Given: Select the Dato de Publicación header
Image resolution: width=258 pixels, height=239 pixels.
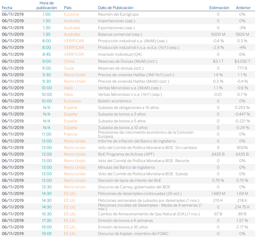Looking at the screenshot, I should click(115, 8).
